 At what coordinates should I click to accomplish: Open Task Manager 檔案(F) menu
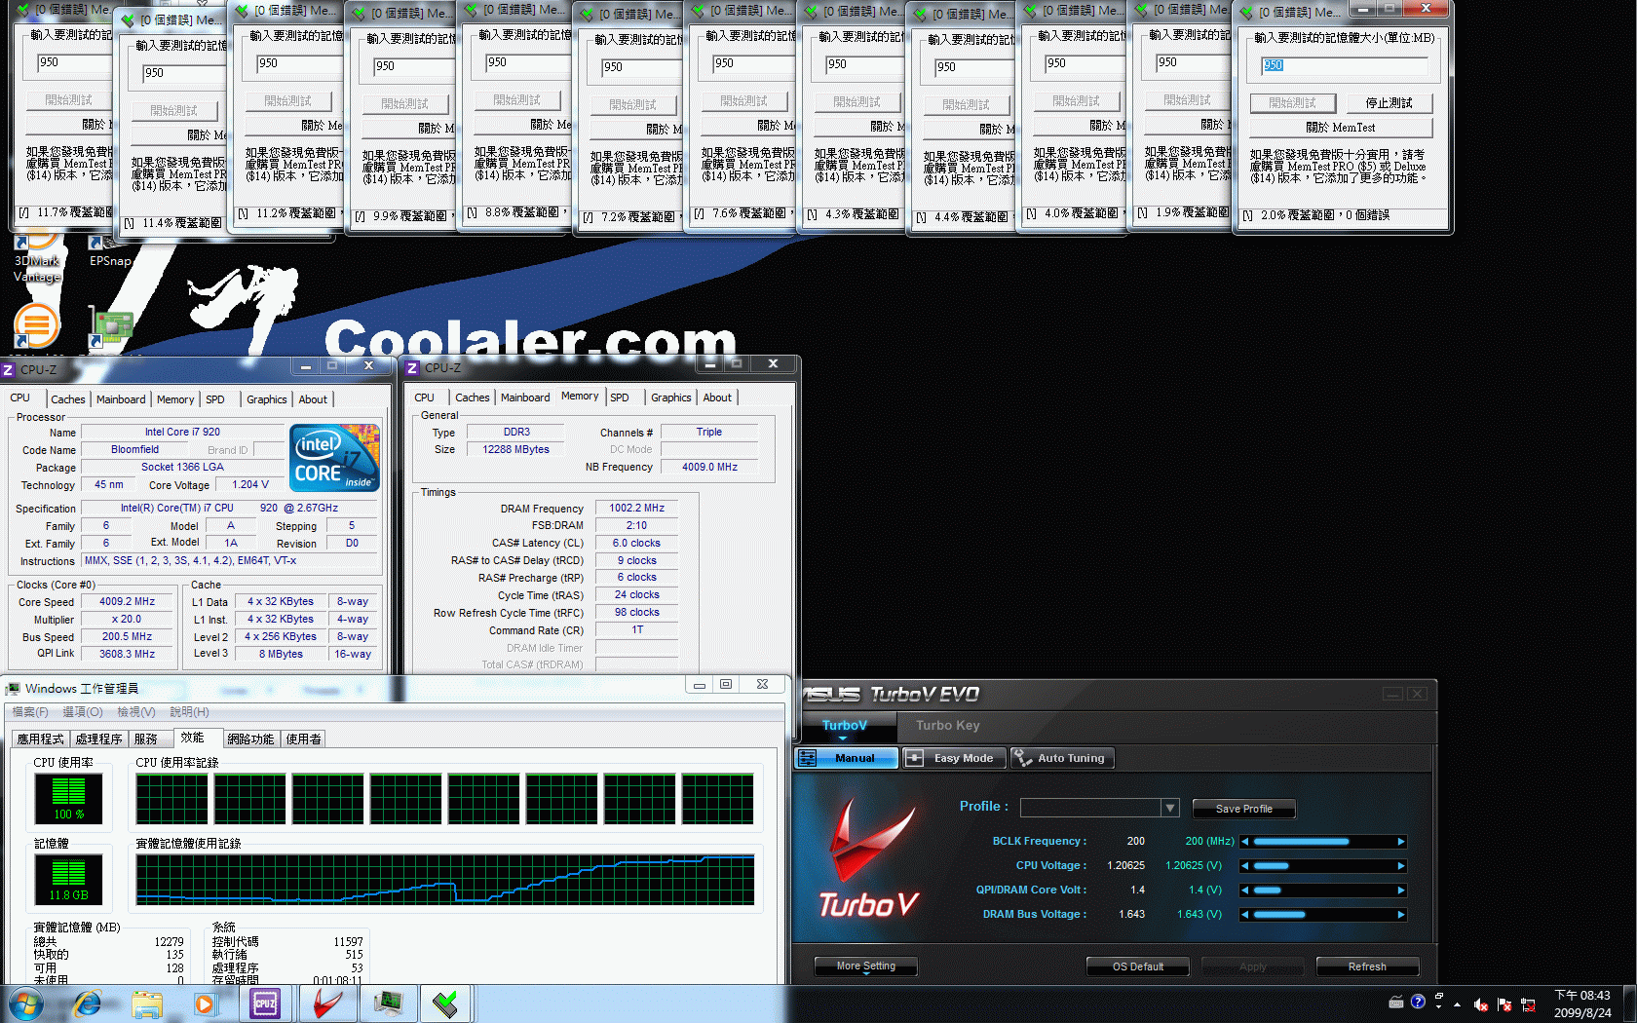pos(30,712)
